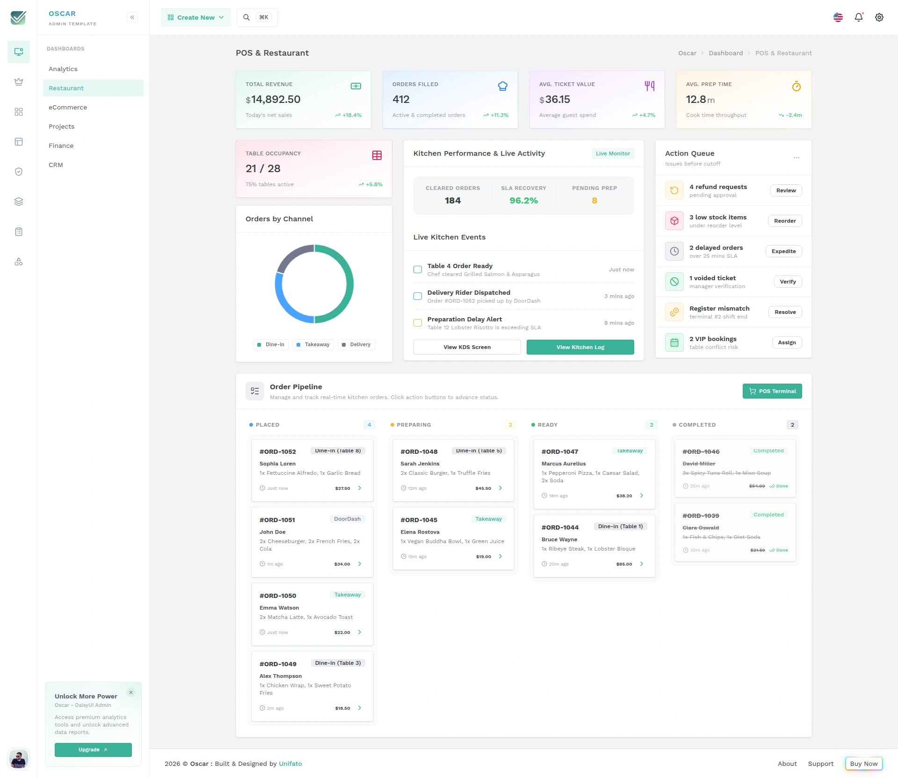
Task: Click Expedite for delayed orders
Action: [783, 251]
